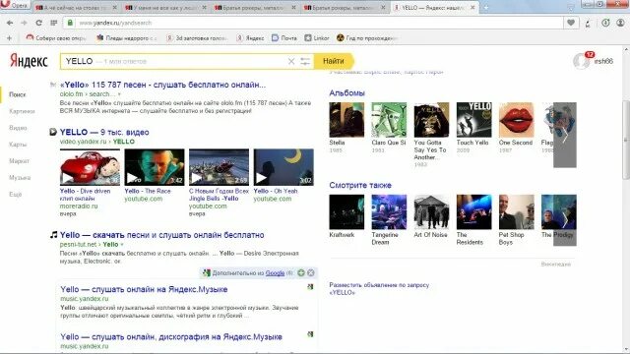
Task: Select 'Карты' in left sidebar
Action: point(18,145)
